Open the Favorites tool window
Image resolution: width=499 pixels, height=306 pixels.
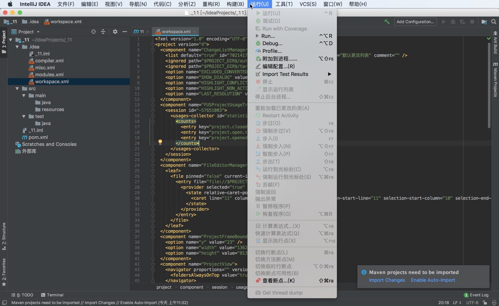click(4, 272)
